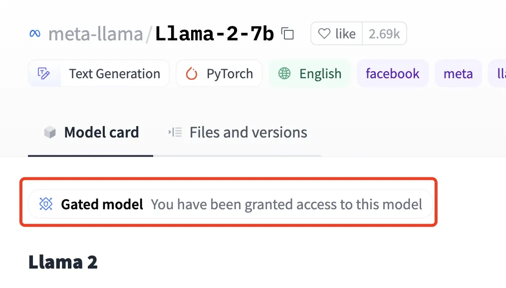The height and width of the screenshot is (288, 506).
Task: Click the Gated model shield icon
Action: click(46, 204)
